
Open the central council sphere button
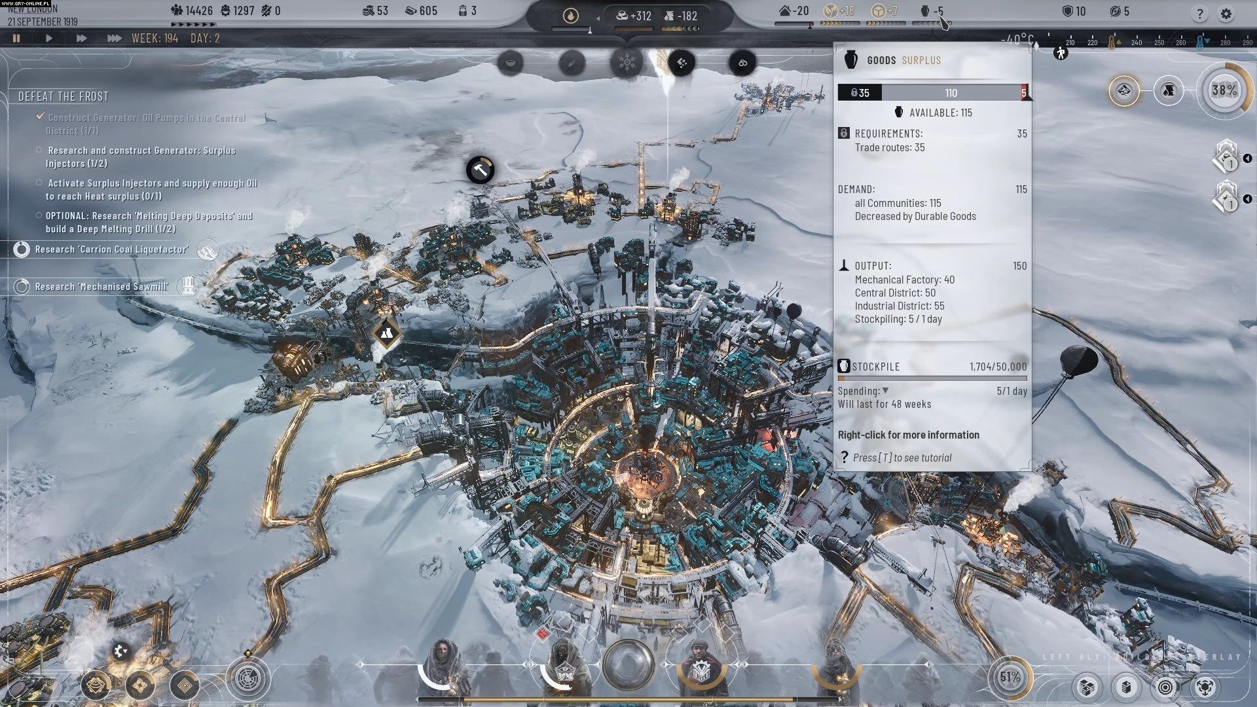coord(628,665)
